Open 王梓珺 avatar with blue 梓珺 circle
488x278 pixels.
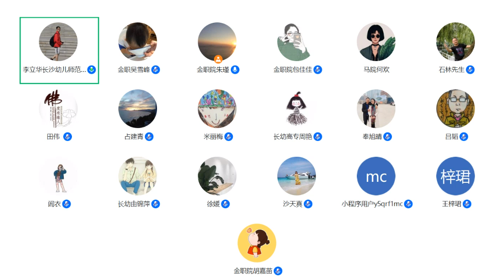(455, 176)
